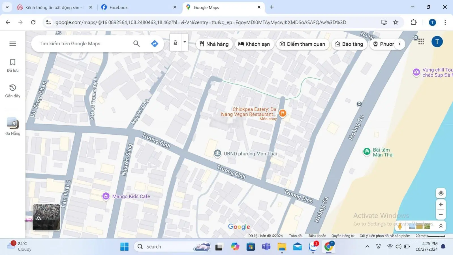Click the address bar URL

pyautogui.click(x=200, y=22)
